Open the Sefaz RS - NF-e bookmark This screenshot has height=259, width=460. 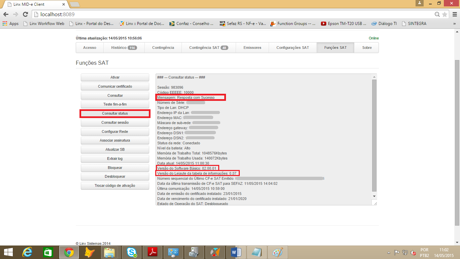(242, 24)
